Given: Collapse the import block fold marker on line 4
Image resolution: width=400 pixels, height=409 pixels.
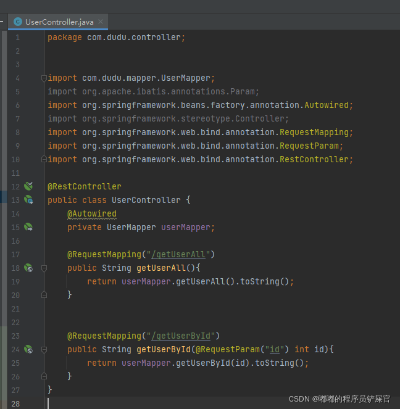Looking at the screenshot, I should pos(44,78).
